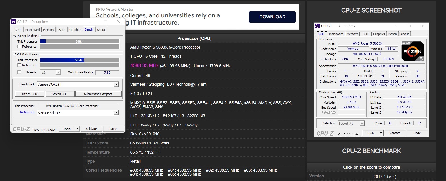Click the CPU-Z app icon in Bench window title
Viewport: 446px width, 181px height.
[14, 22]
